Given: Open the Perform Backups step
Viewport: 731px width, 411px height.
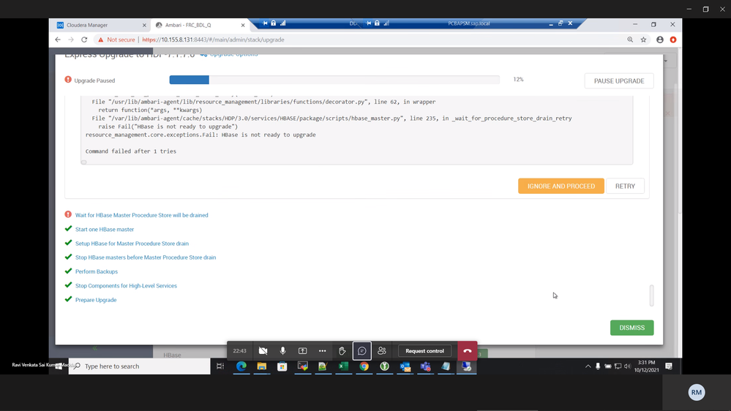Looking at the screenshot, I should pos(97,271).
